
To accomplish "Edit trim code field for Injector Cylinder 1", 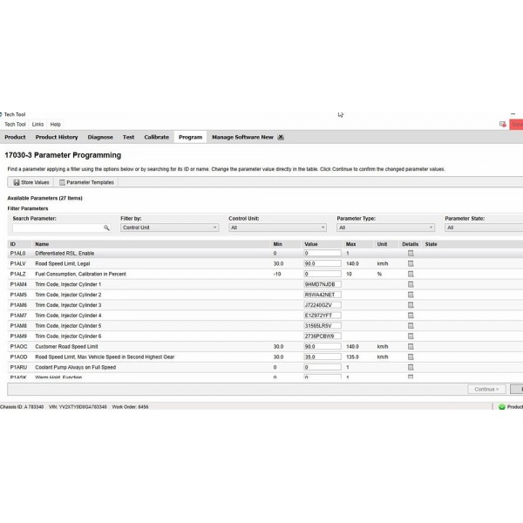I will [x=323, y=284].
